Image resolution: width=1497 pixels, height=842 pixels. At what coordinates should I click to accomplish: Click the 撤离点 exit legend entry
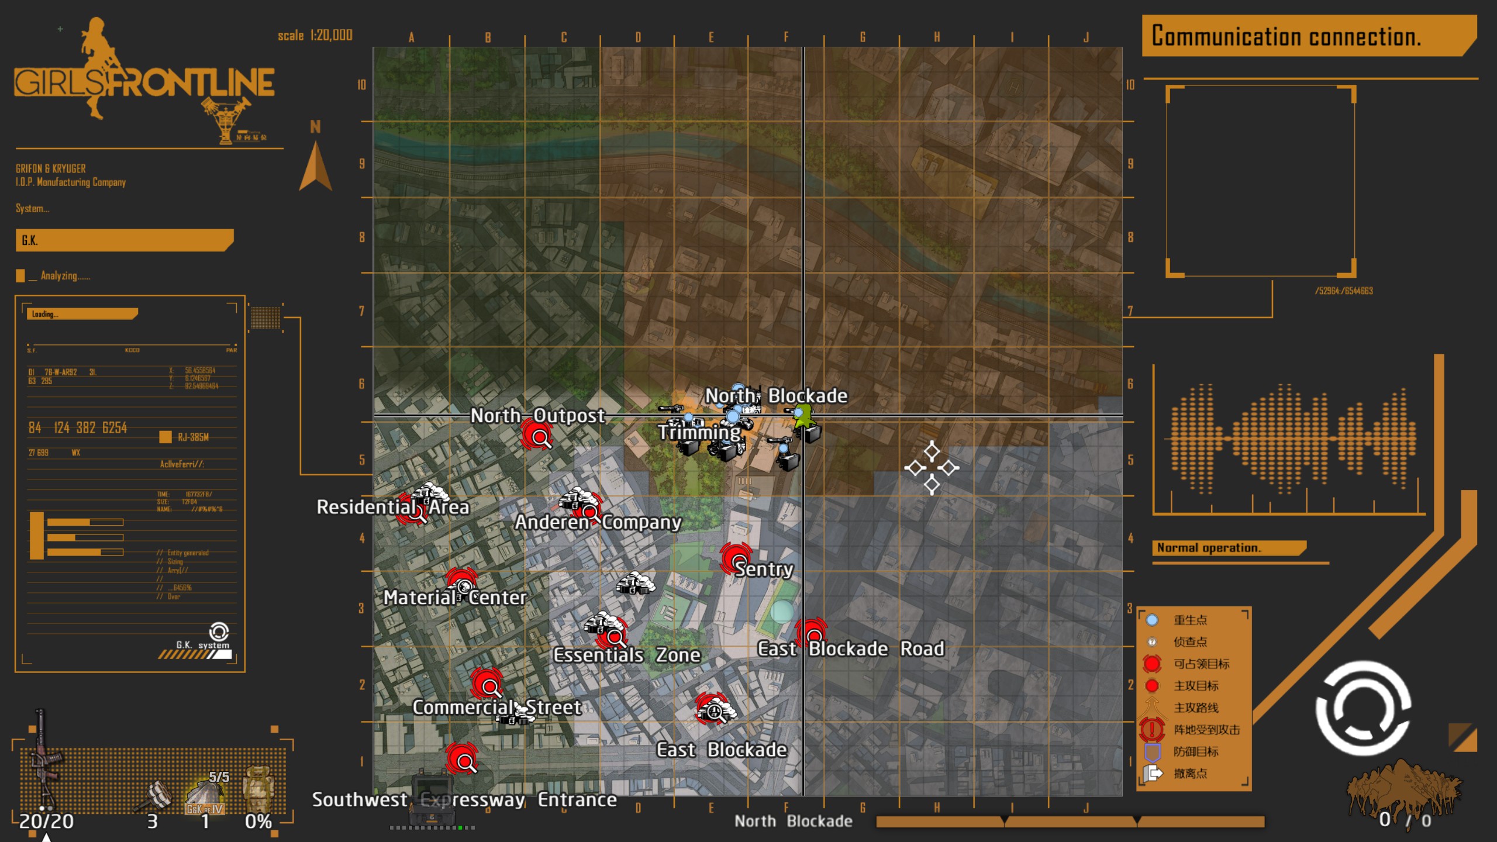1177,774
